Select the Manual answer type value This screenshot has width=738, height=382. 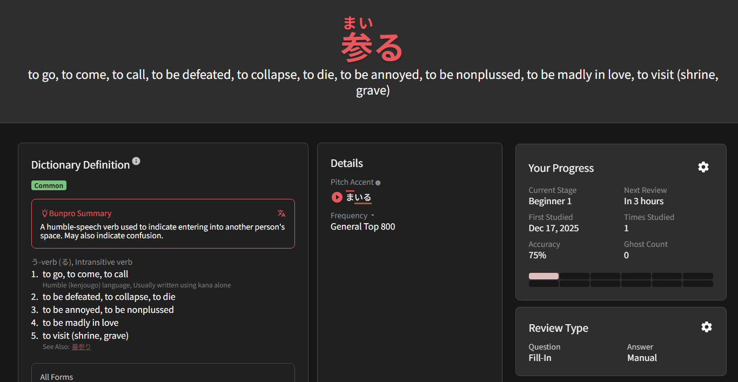point(642,358)
